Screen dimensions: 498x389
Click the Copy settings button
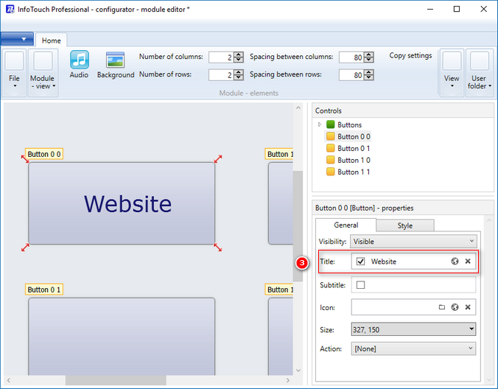(x=410, y=56)
